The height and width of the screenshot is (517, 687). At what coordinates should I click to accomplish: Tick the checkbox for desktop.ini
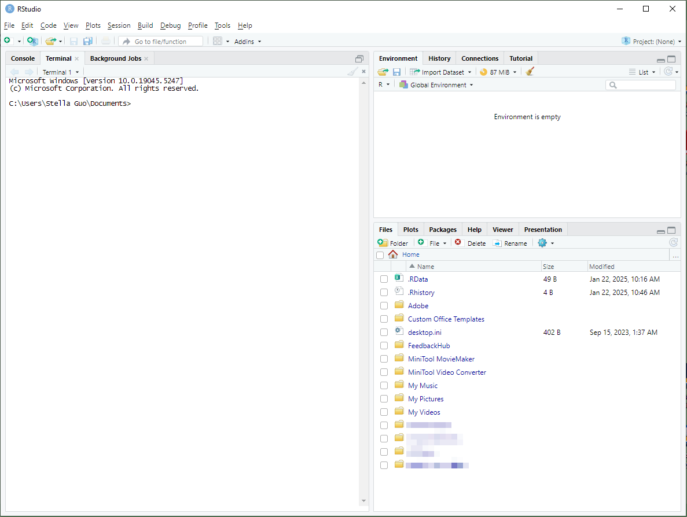(x=384, y=333)
